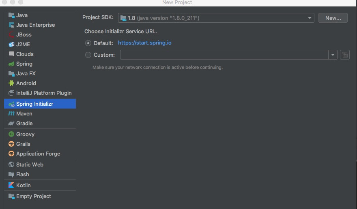The height and width of the screenshot is (209, 357).
Task: Click the J2ME icon
Action: tap(11, 44)
